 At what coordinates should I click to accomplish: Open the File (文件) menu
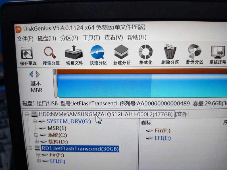(25, 38)
